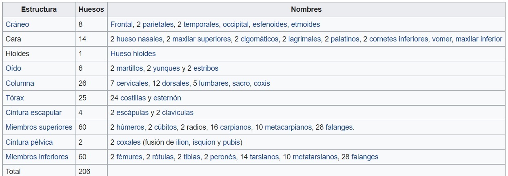Select the 206 total cell
The height and width of the screenshot is (176, 508).
click(84, 172)
